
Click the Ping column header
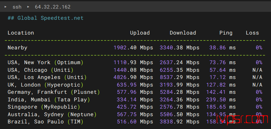pos(226,33)
